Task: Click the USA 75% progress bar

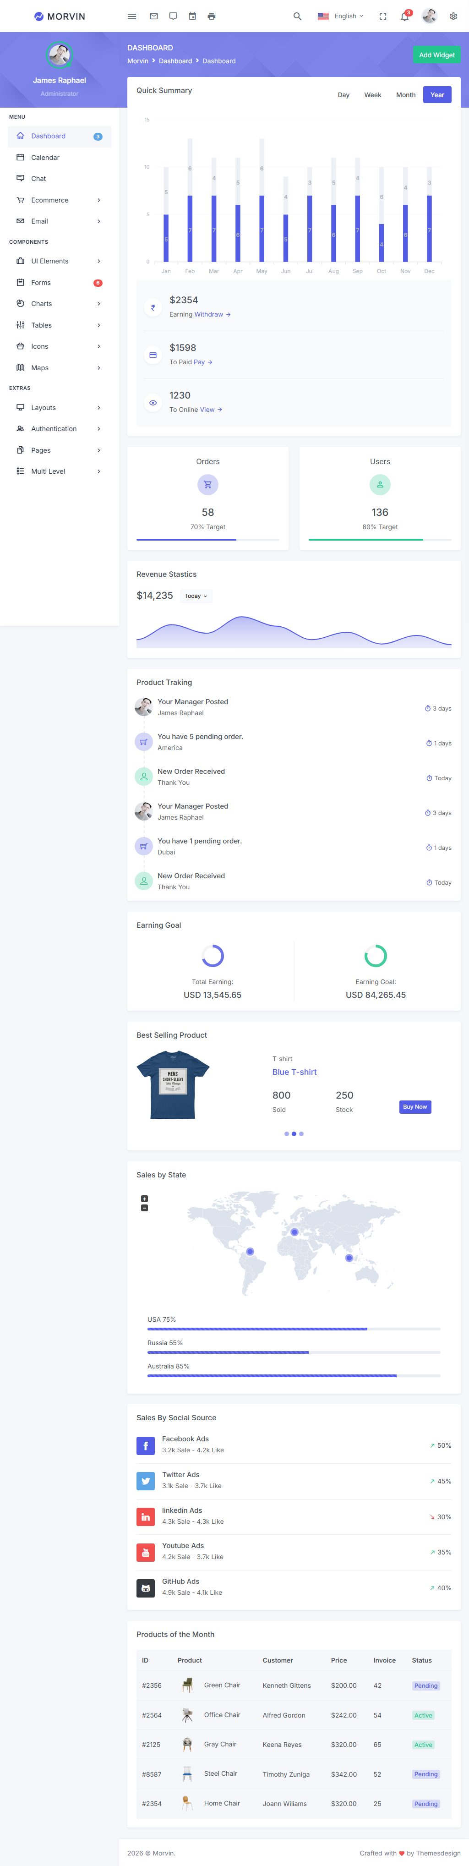Action: pos(294,1329)
